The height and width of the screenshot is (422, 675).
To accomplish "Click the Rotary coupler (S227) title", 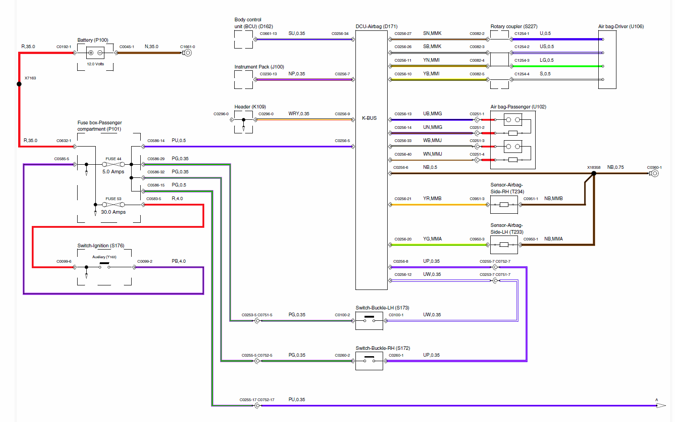I will (x=514, y=26).
